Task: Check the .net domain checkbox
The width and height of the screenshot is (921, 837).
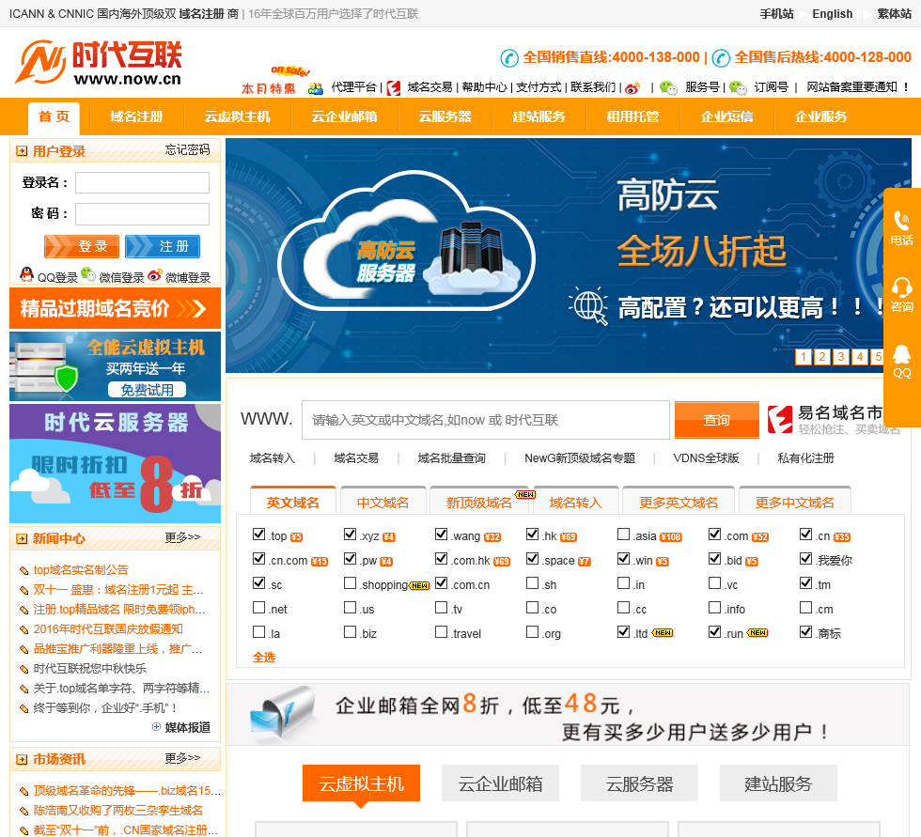Action: click(258, 607)
